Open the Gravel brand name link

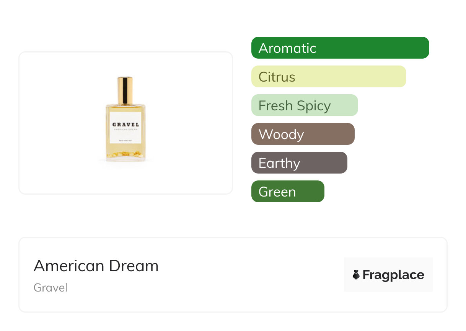point(51,288)
